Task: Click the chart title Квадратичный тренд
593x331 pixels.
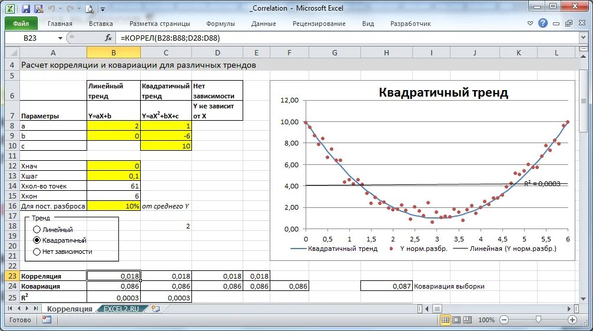Action: coord(443,92)
